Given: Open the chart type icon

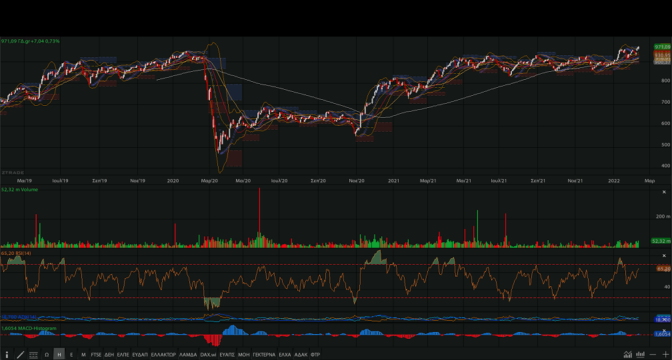Looking at the screenshot, I should click(x=627, y=355).
